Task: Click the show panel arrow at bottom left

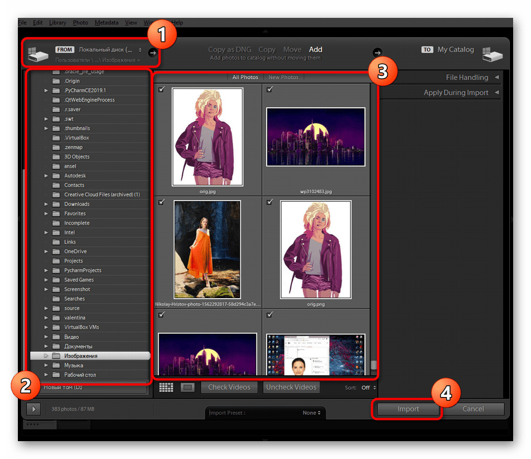Action: (x=33, y=409)
